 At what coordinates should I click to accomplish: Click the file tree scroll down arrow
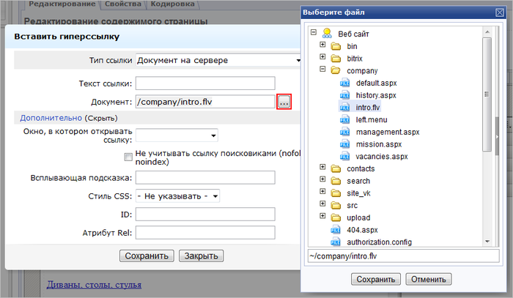(x=487, y=242)
